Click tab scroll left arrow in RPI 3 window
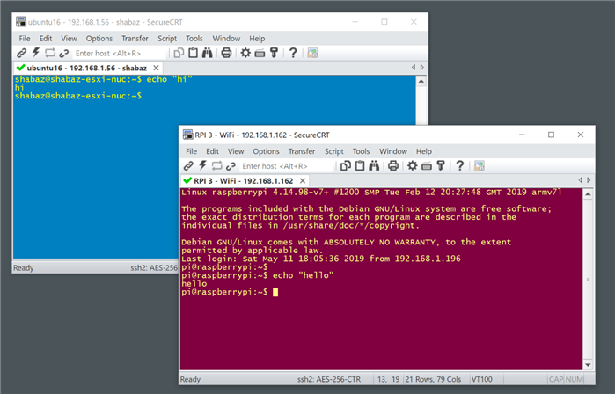615x394 pixels. 580,180
